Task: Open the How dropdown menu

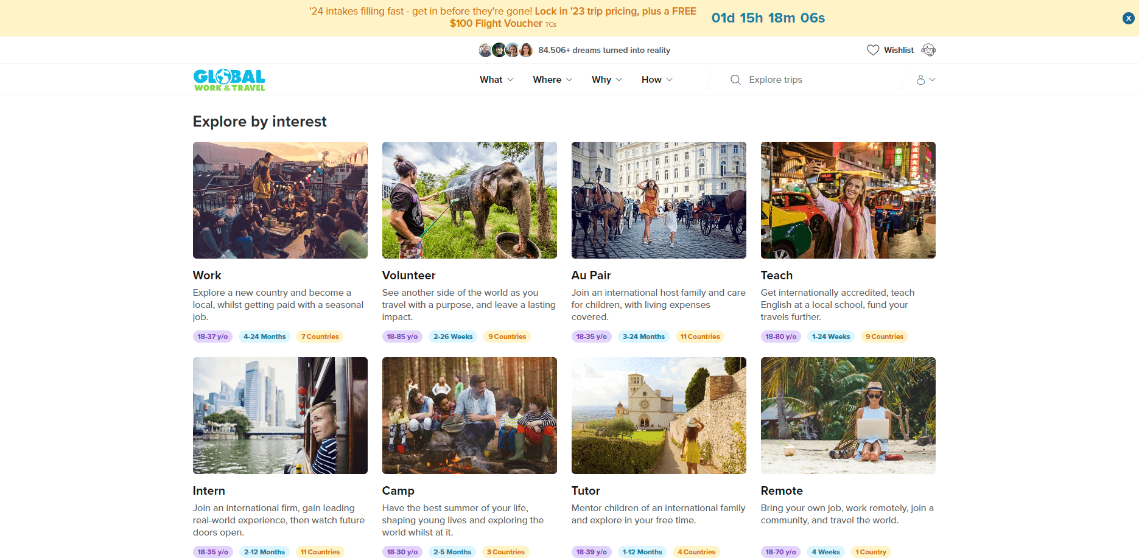Action: pyautogui.click(x=657, y=80)
